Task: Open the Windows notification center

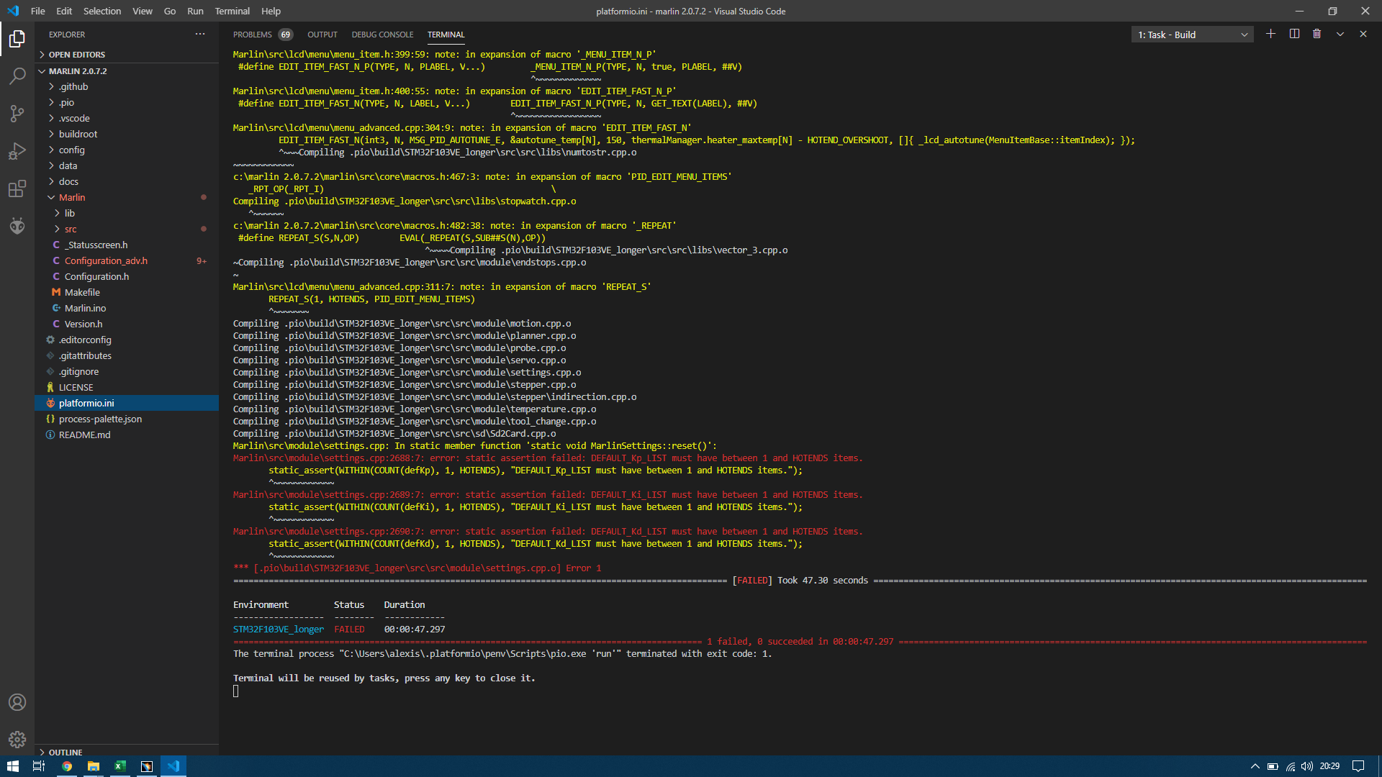Action: [x=1358, y=766]
